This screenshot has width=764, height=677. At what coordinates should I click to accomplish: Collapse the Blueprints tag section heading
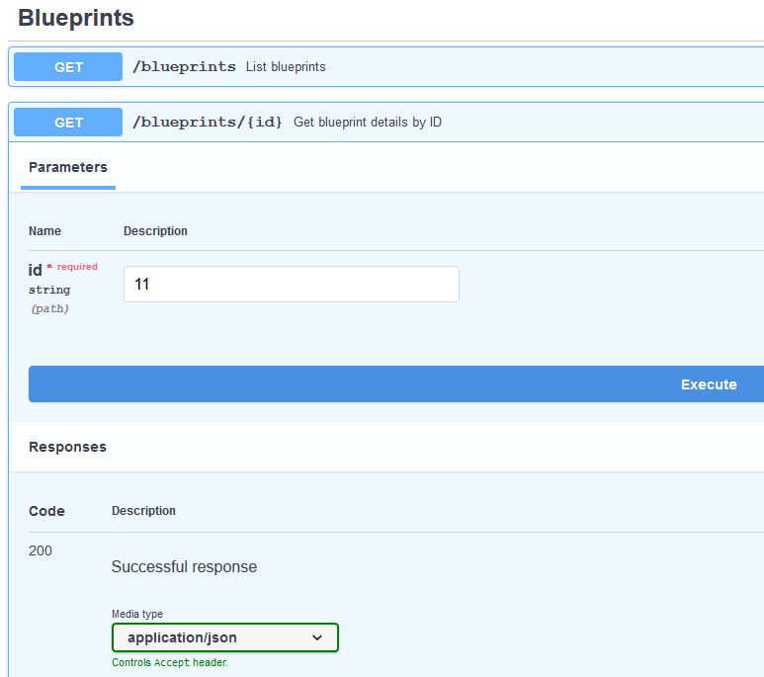coord(76,18)
